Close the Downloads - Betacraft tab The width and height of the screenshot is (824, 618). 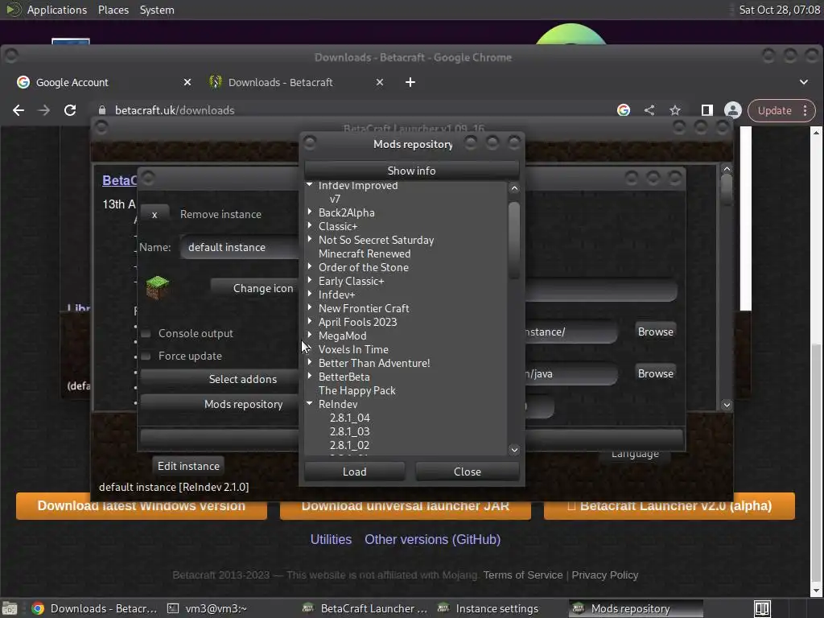tap(380, 83)
